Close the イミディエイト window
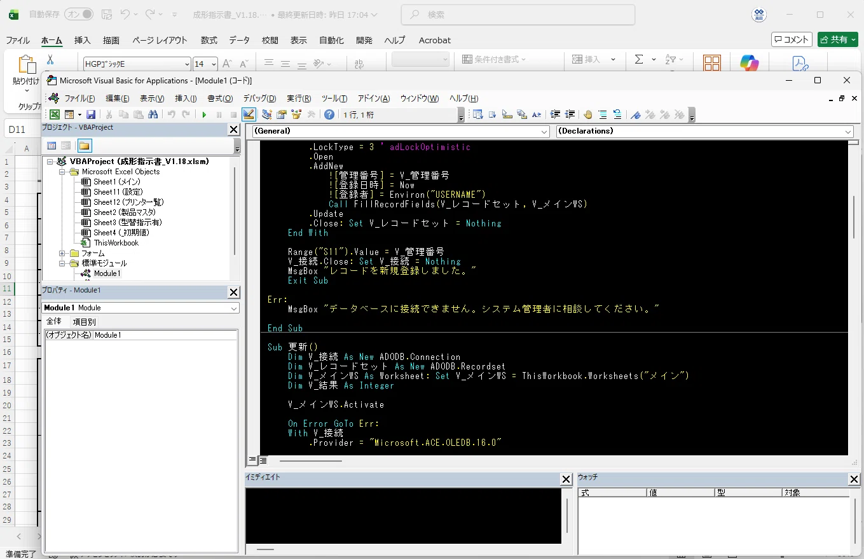 [566, 479]
